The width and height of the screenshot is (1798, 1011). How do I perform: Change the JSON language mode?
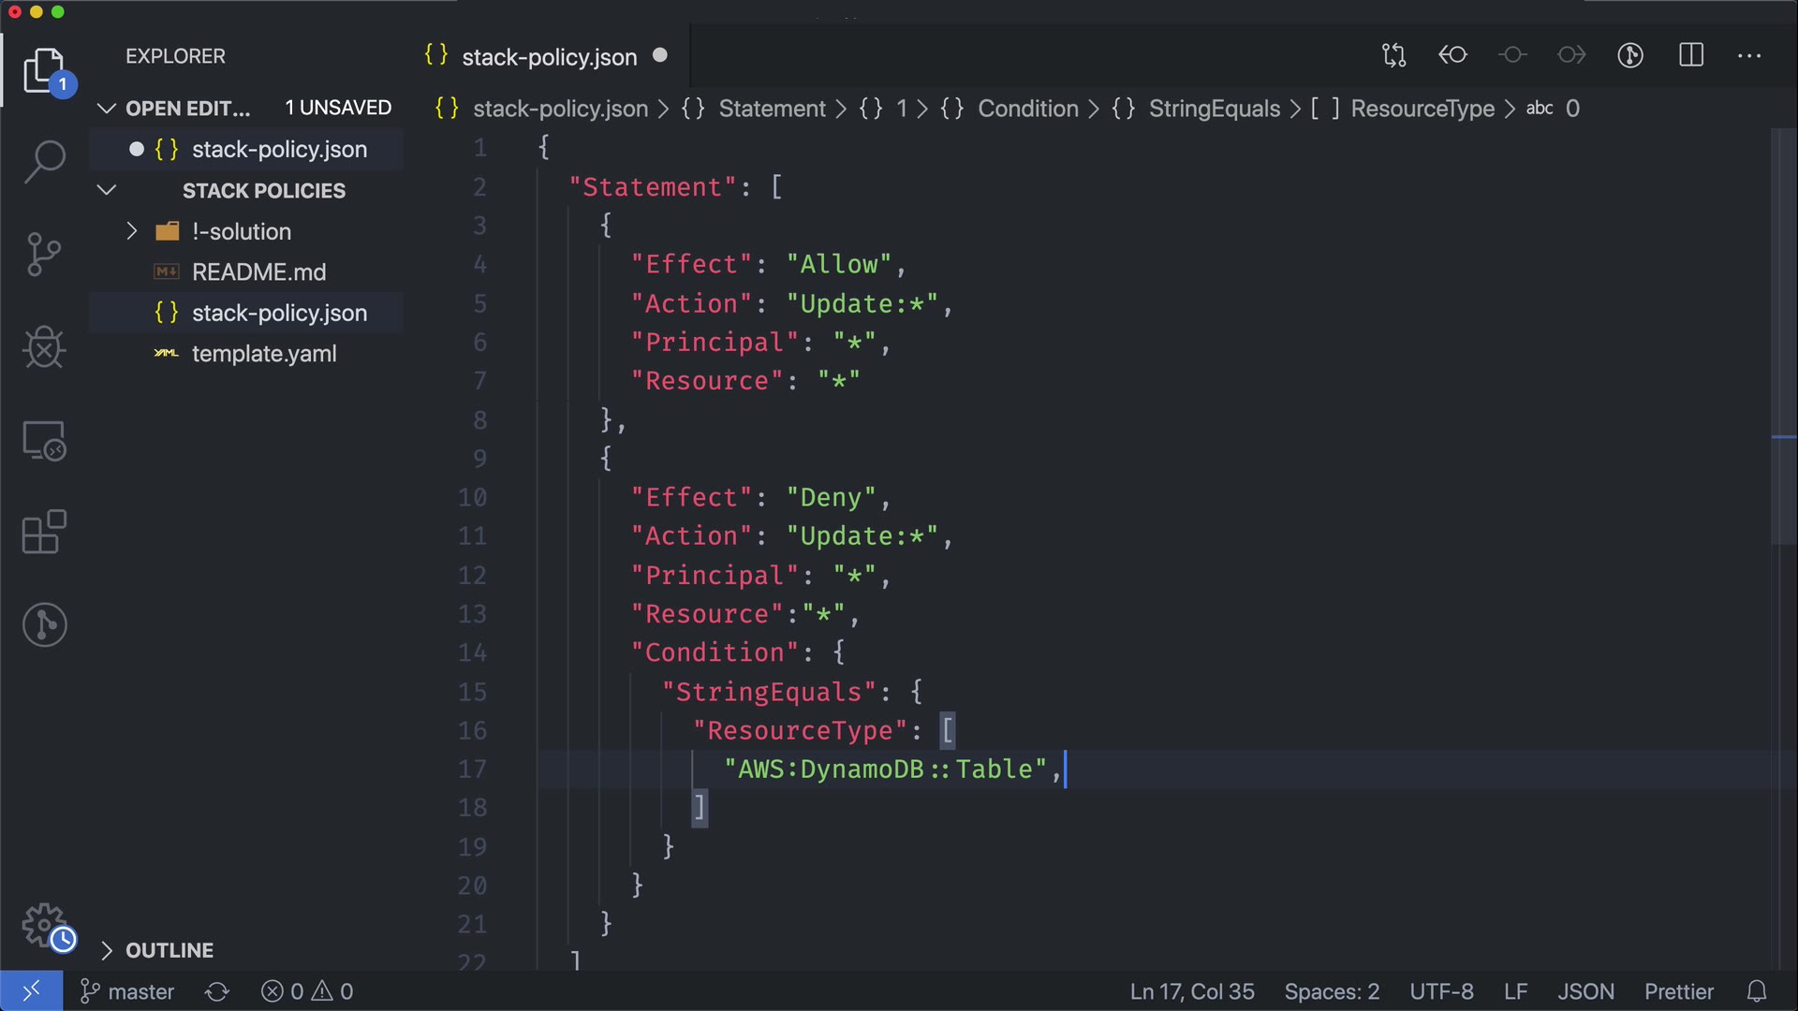(x=1584, y=991)
